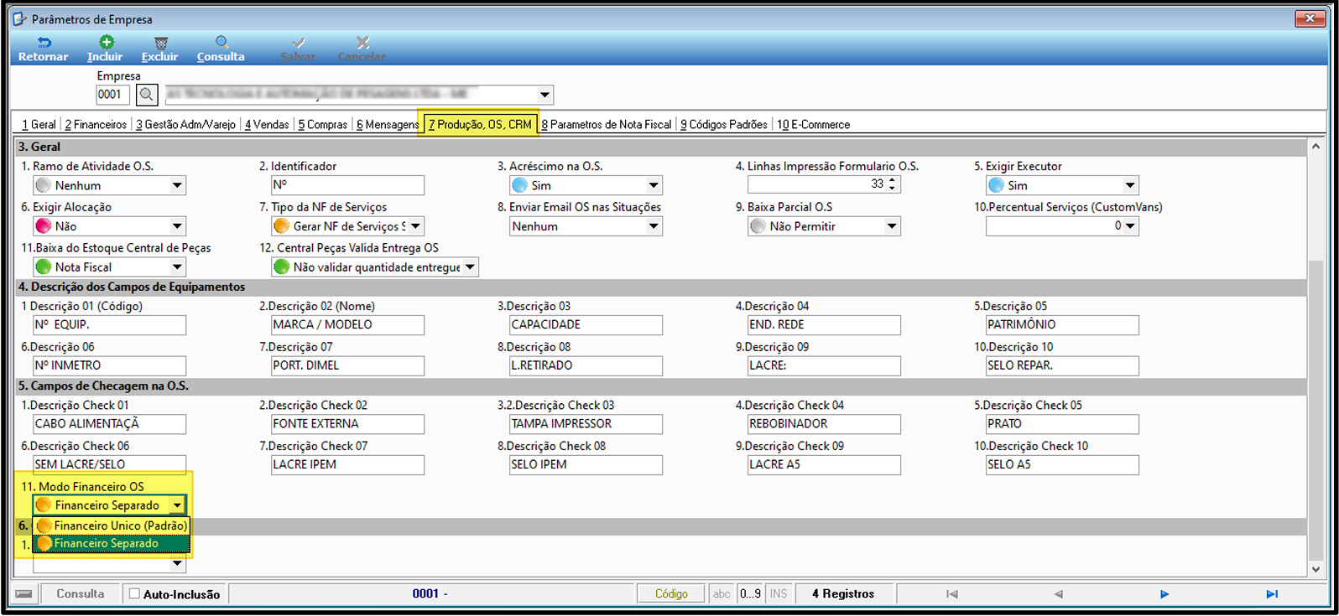
Task: Switch to 9 Códigos Padrões tab
Action: (x=723, y=124)
